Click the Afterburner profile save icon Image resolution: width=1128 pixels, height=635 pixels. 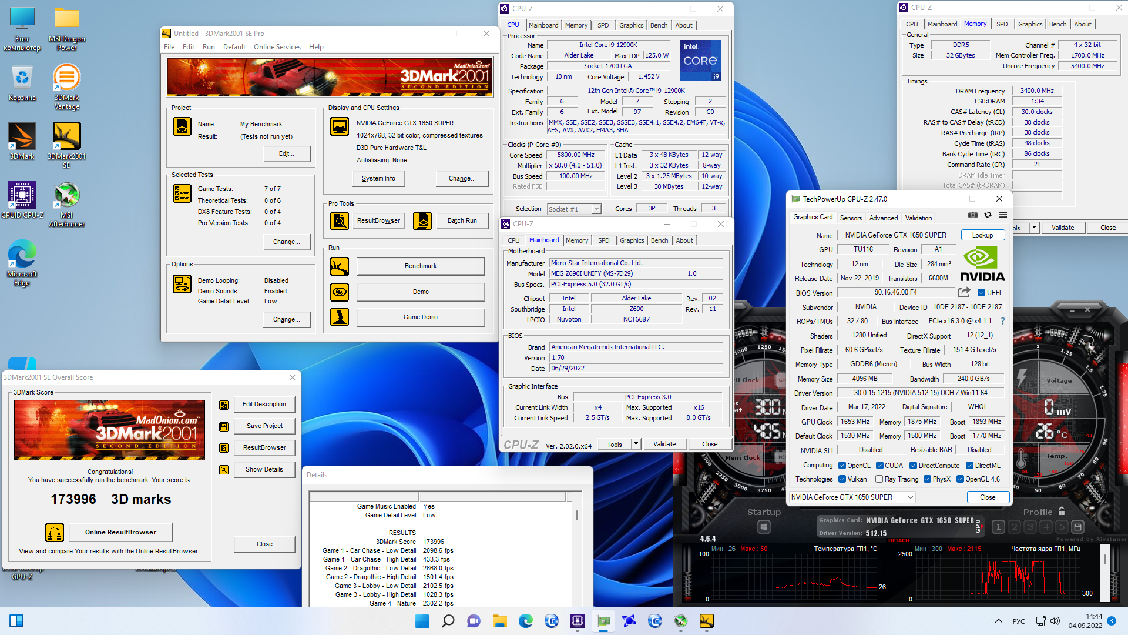[x=1077, y=527]
